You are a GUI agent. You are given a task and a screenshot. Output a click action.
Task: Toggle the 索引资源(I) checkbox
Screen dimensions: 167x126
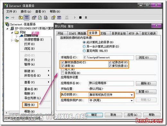[110, 66]
